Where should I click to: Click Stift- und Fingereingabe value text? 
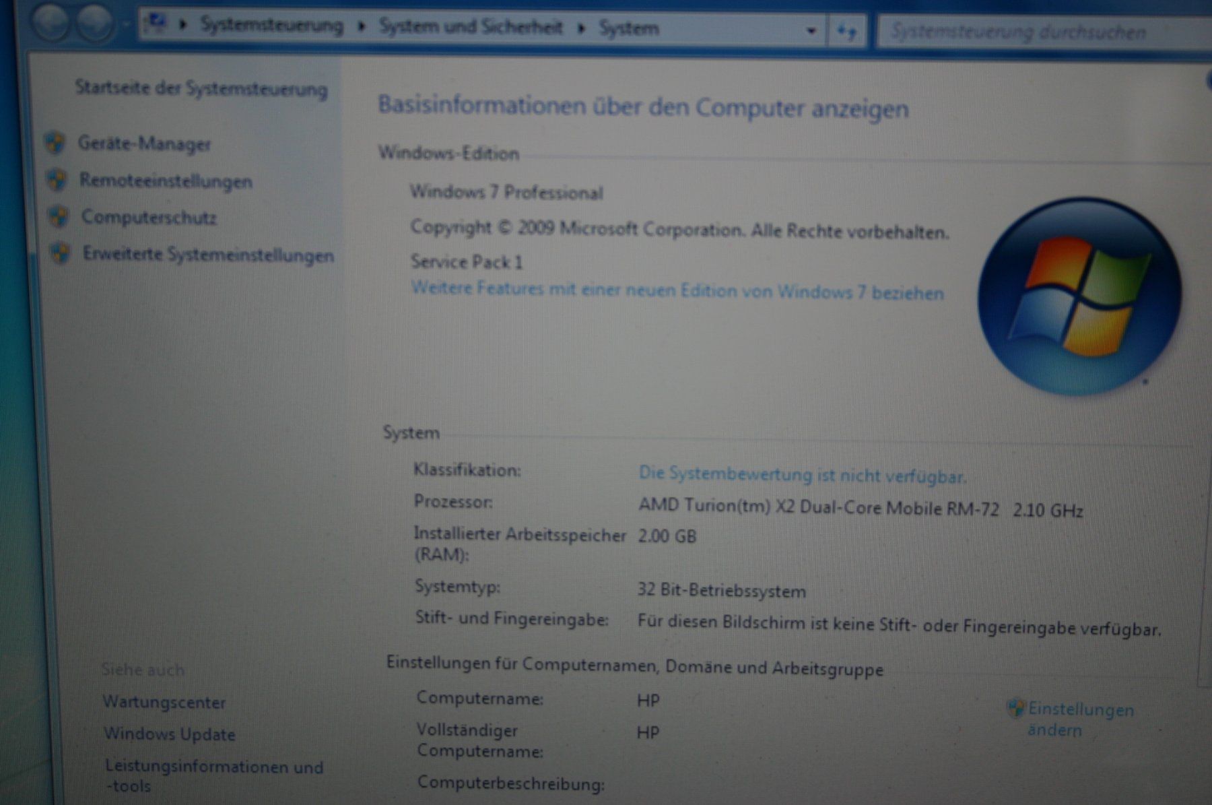[900, 625]
